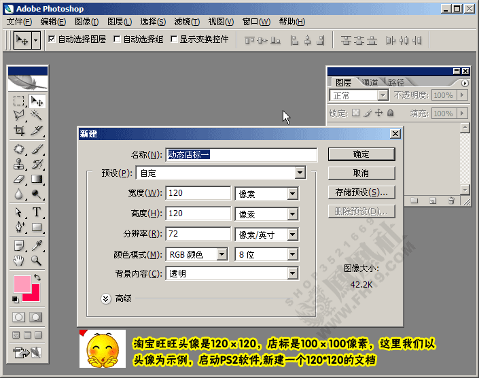Click the 宽度 width input field
The height and width of the screenshot is (378, 479).
click(x=198, y=193)
